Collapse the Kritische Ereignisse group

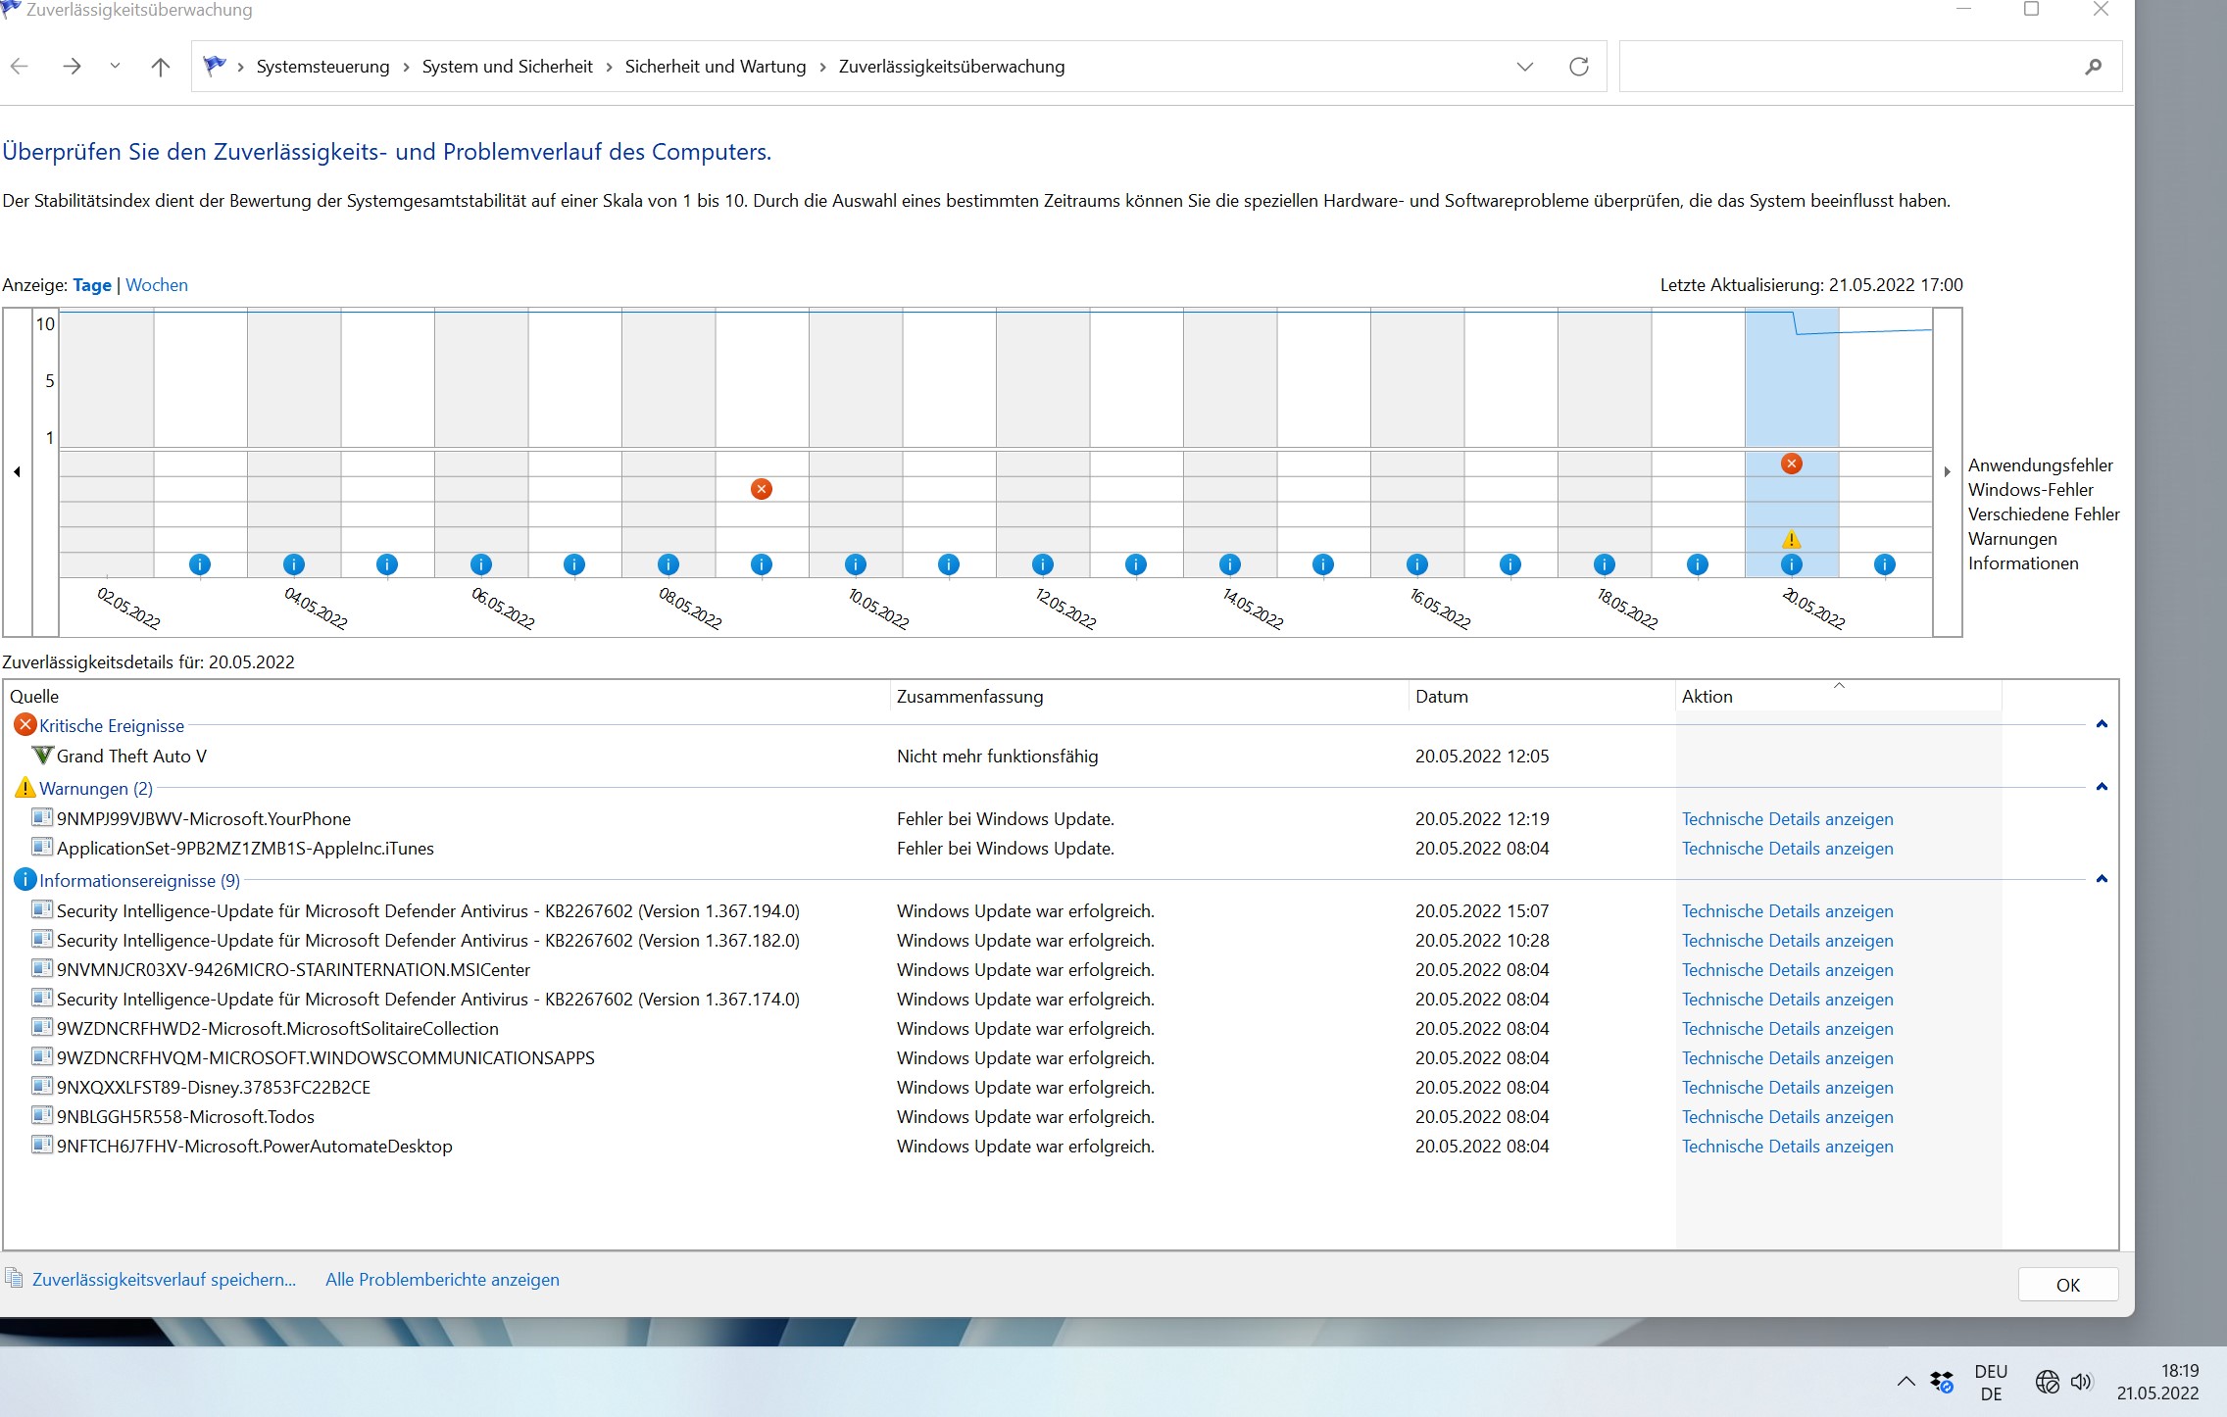(2101, 725)
